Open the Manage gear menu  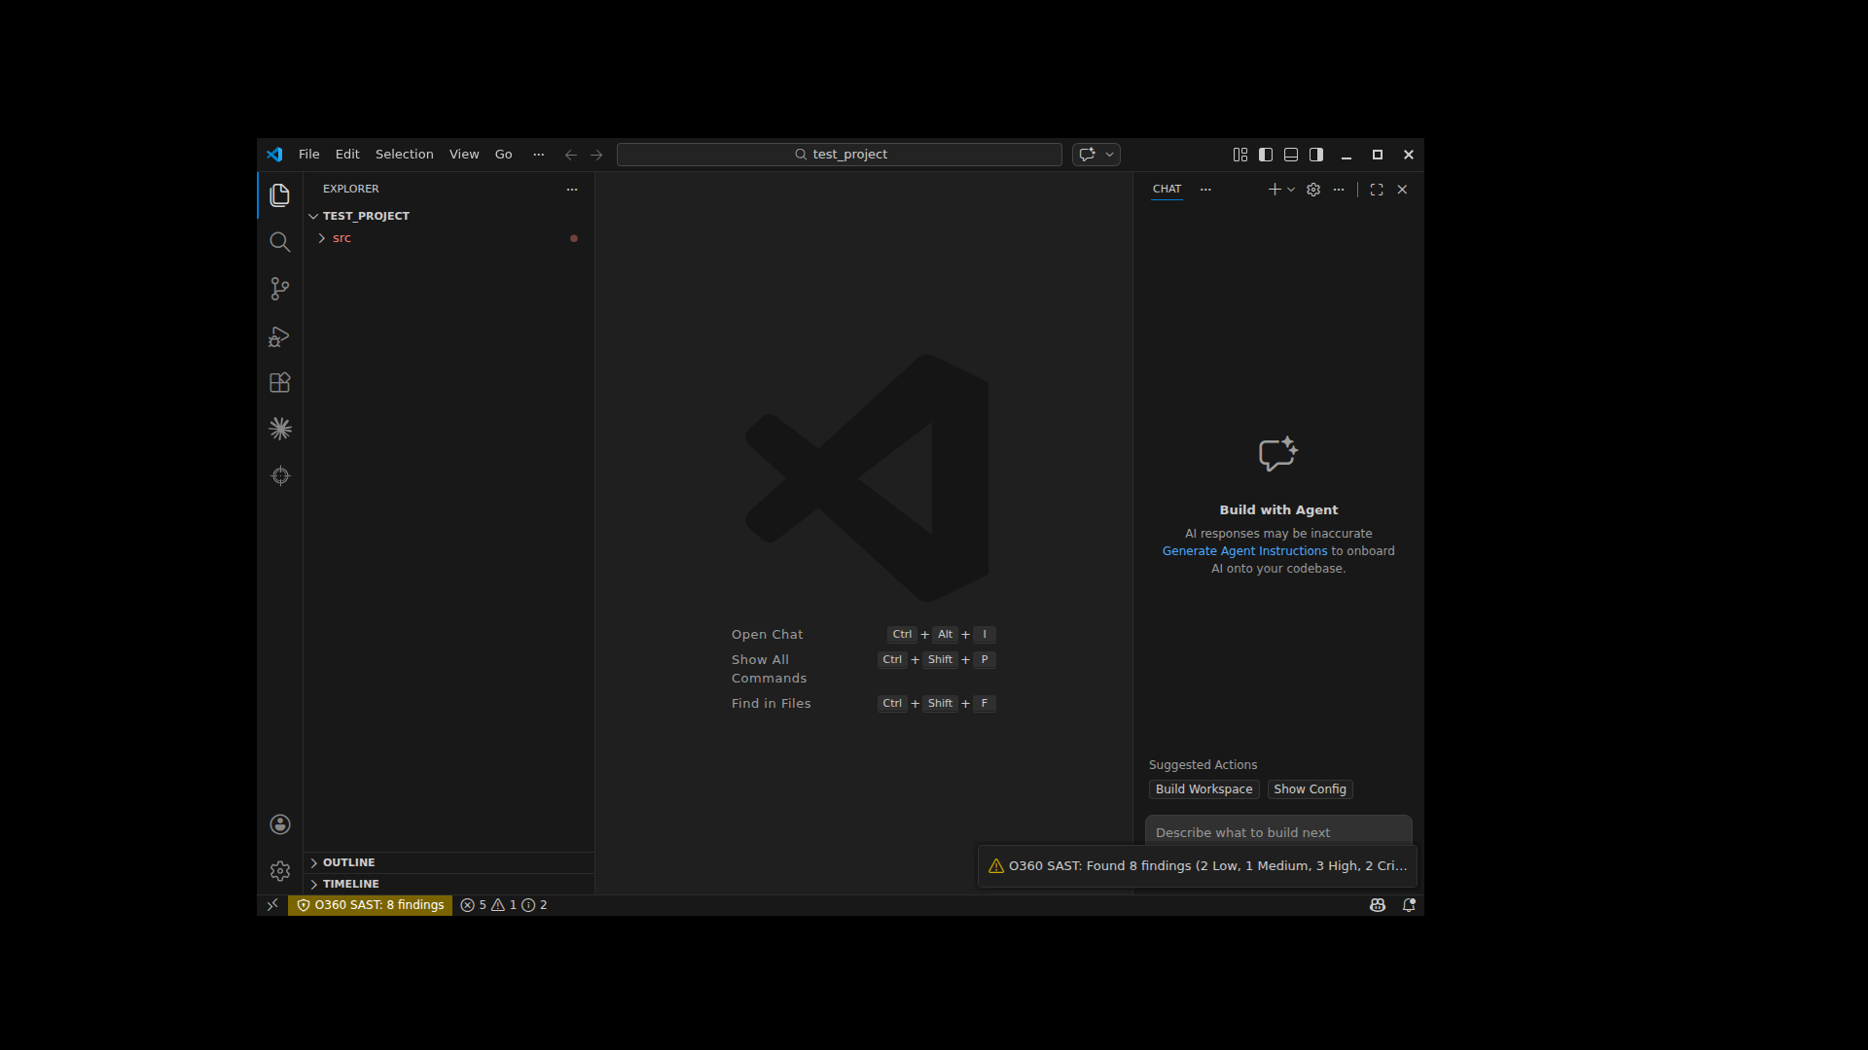279,871
